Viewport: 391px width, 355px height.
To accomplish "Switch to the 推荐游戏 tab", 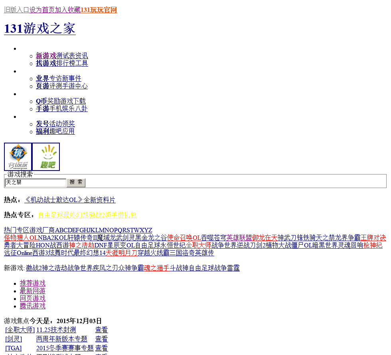I will click(x=33, y=283).
